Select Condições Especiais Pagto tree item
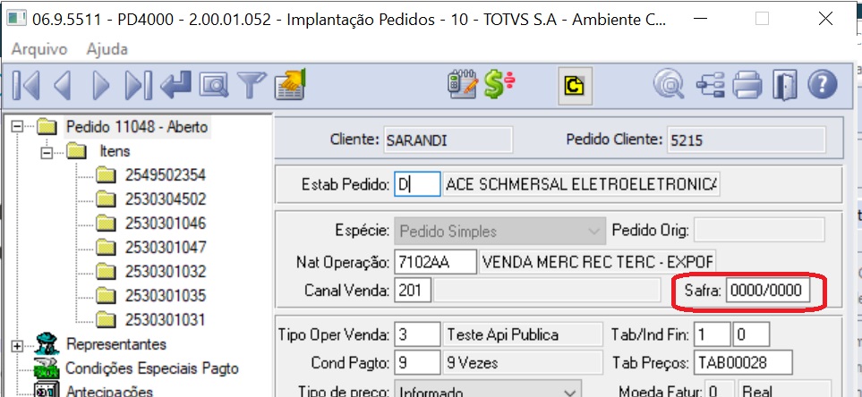 [152, 367]
